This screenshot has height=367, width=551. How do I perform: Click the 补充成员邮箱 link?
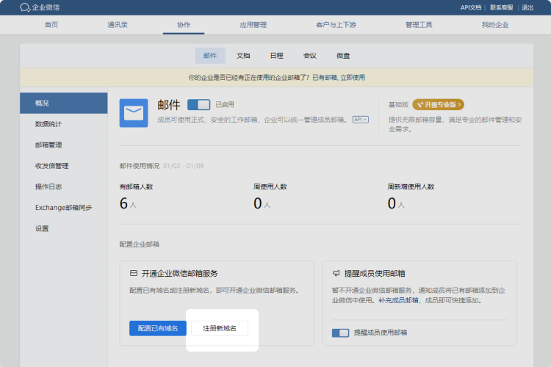pos(398,300)
